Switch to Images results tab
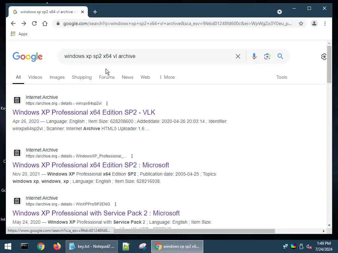 (57, 77)
